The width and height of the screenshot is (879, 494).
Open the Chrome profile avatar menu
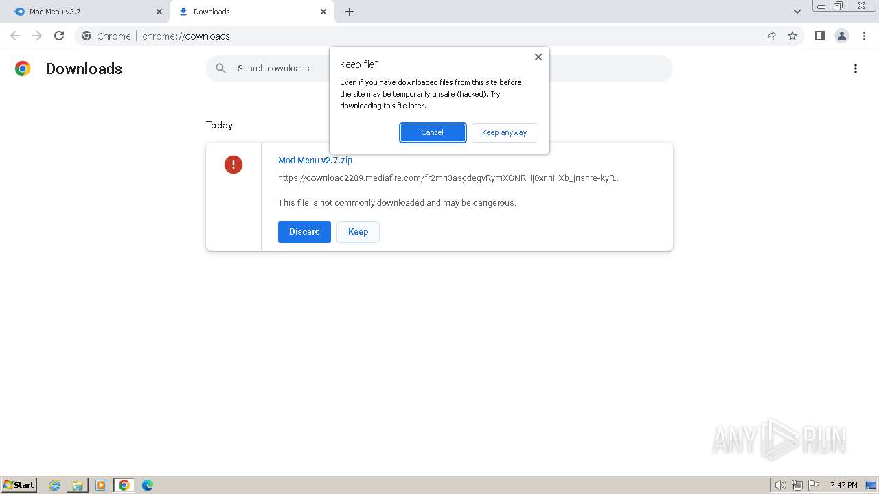click(842, 36)
